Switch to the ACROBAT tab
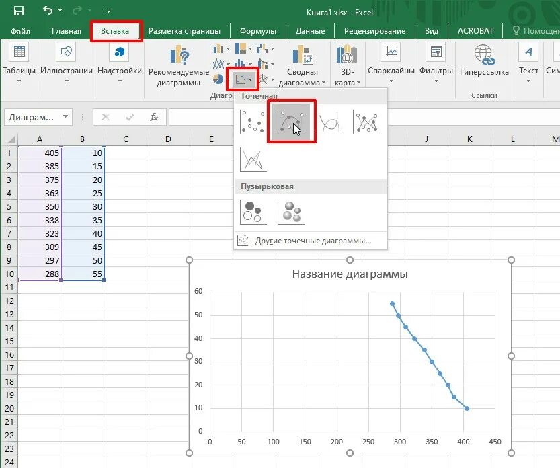The image size is (560, 468). tap(475, 31)
